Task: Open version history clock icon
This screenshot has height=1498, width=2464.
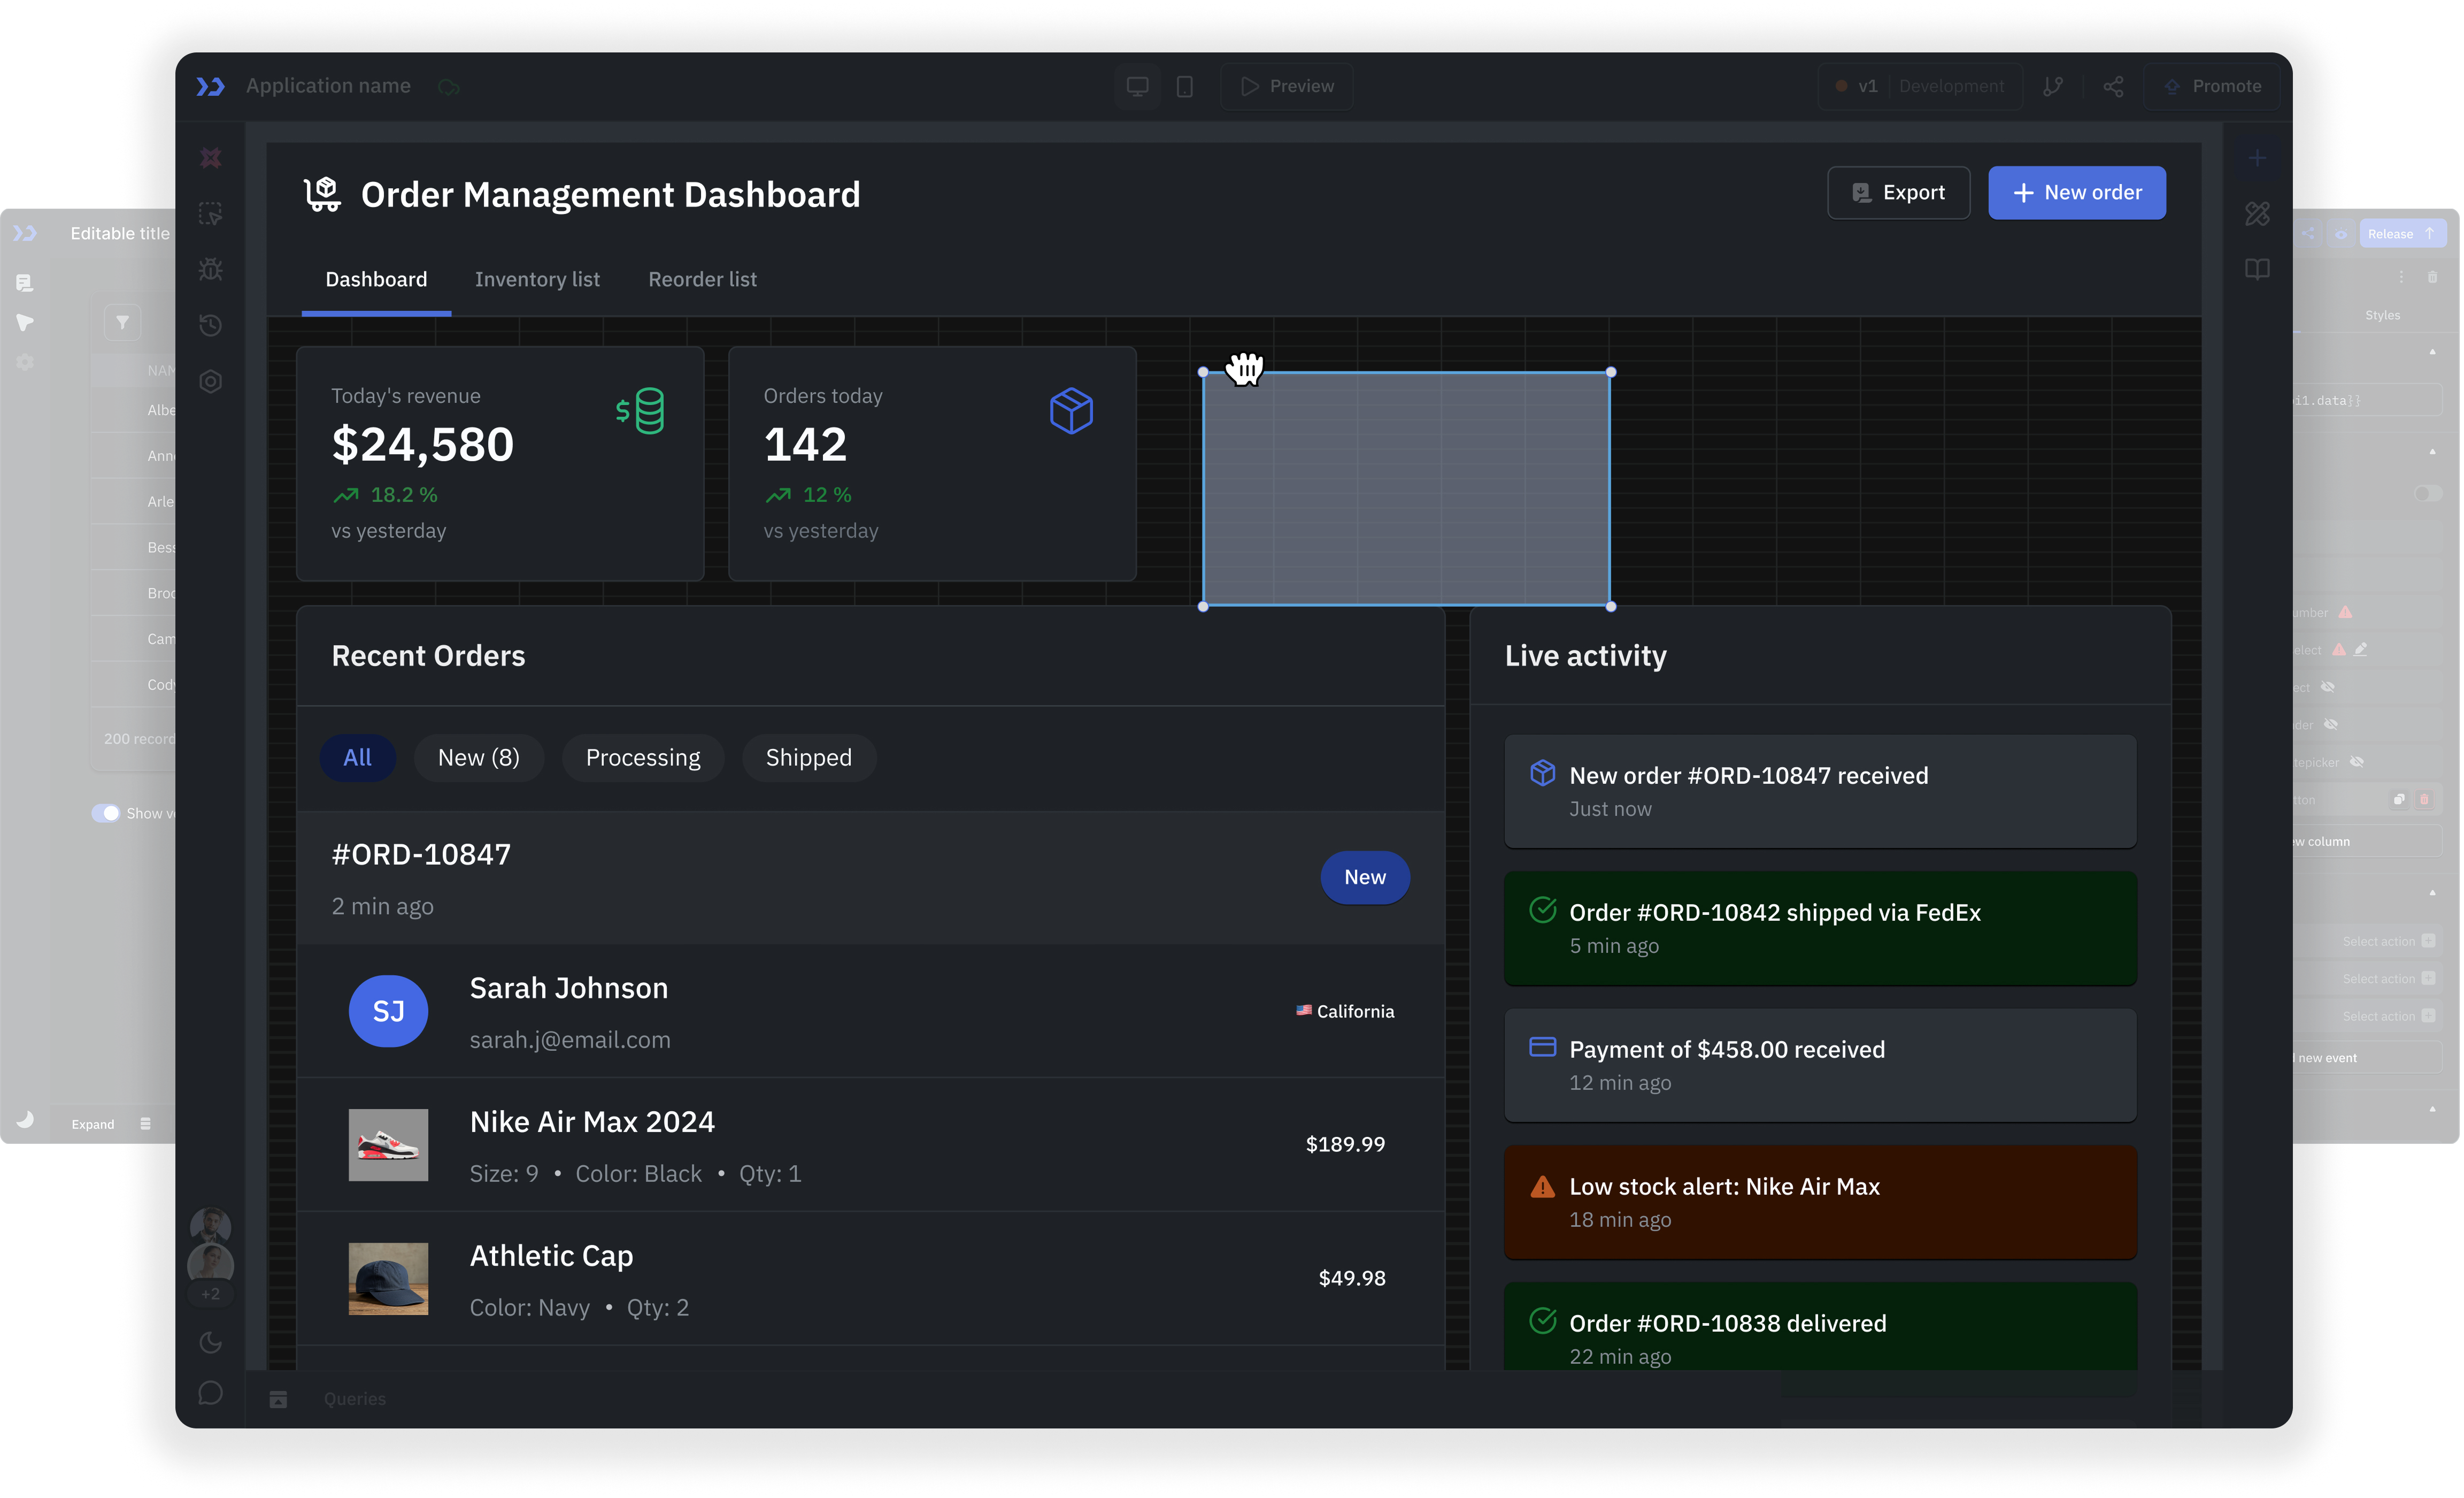Action: 210,325
